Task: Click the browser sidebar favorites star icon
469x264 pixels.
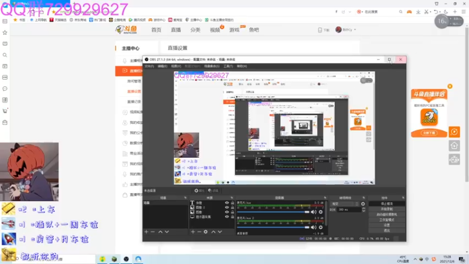Action: (x=5, y=32)
